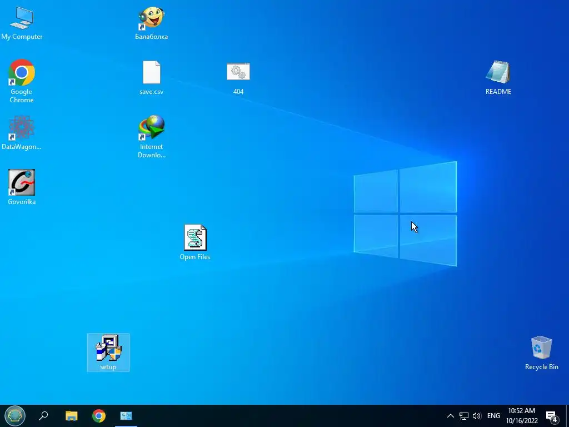
Task: Select the Балаболка desktop shortcut
Action: tap(151, 23)
